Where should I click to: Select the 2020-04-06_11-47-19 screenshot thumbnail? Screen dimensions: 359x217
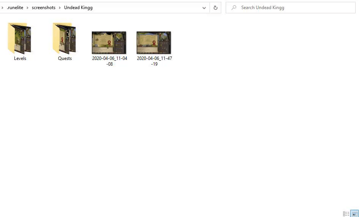(154, 42)
